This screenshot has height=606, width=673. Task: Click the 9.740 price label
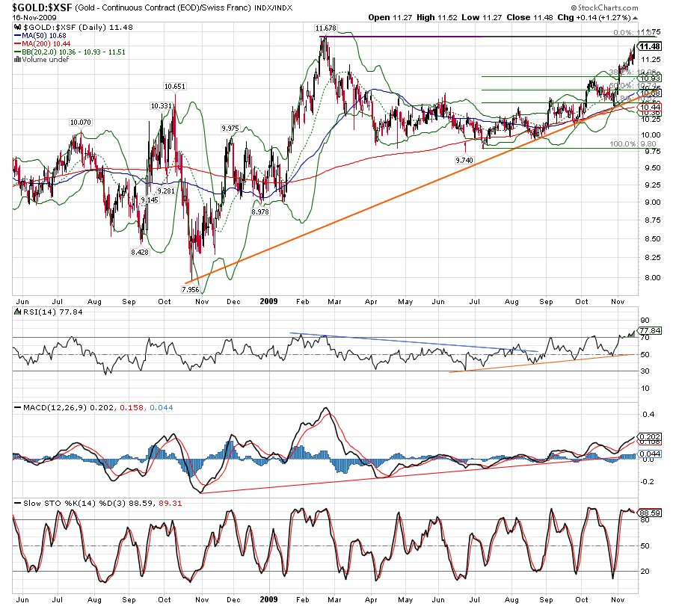464,161
